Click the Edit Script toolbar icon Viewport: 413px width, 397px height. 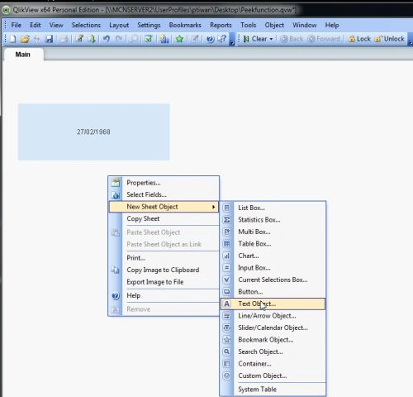click(x=80, y=39)
